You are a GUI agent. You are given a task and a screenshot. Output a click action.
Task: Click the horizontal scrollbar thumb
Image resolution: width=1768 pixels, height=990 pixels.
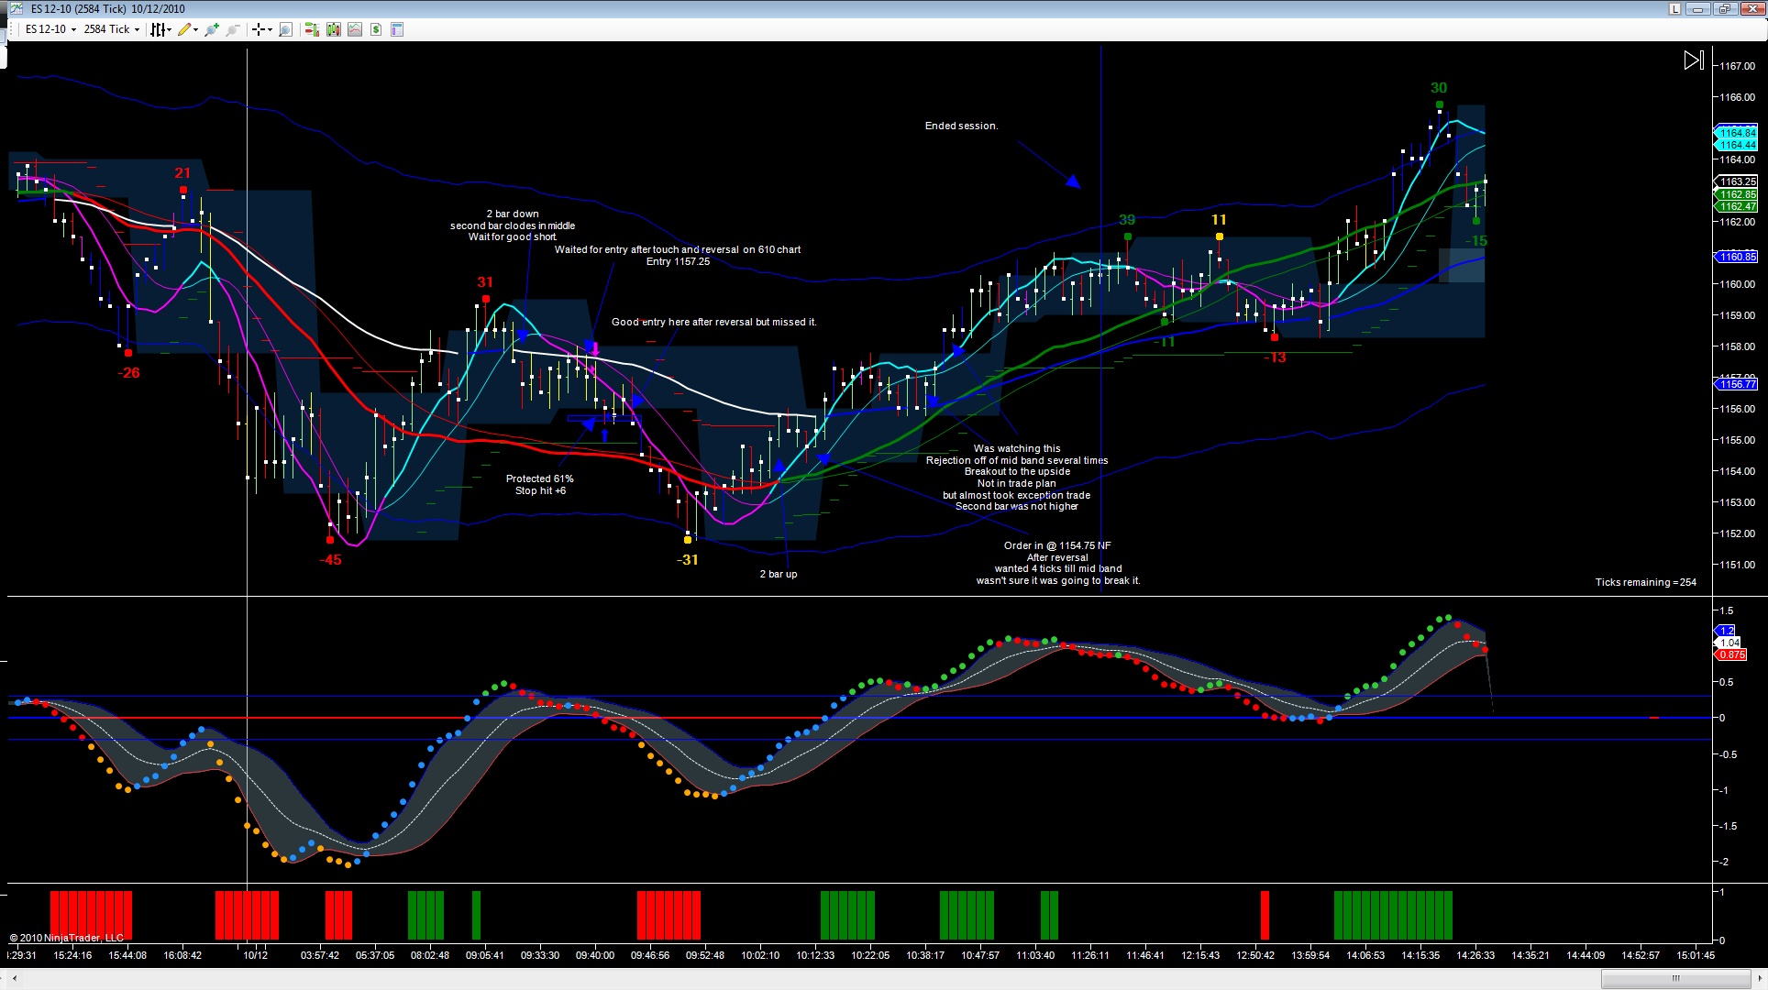point(1675,979)
